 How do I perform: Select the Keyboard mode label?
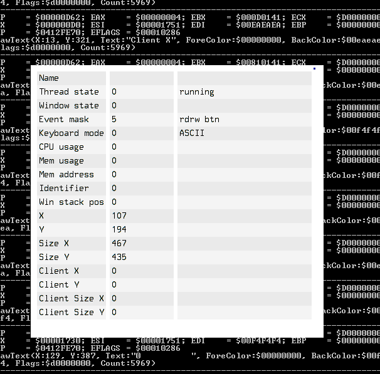click(71, 133)
